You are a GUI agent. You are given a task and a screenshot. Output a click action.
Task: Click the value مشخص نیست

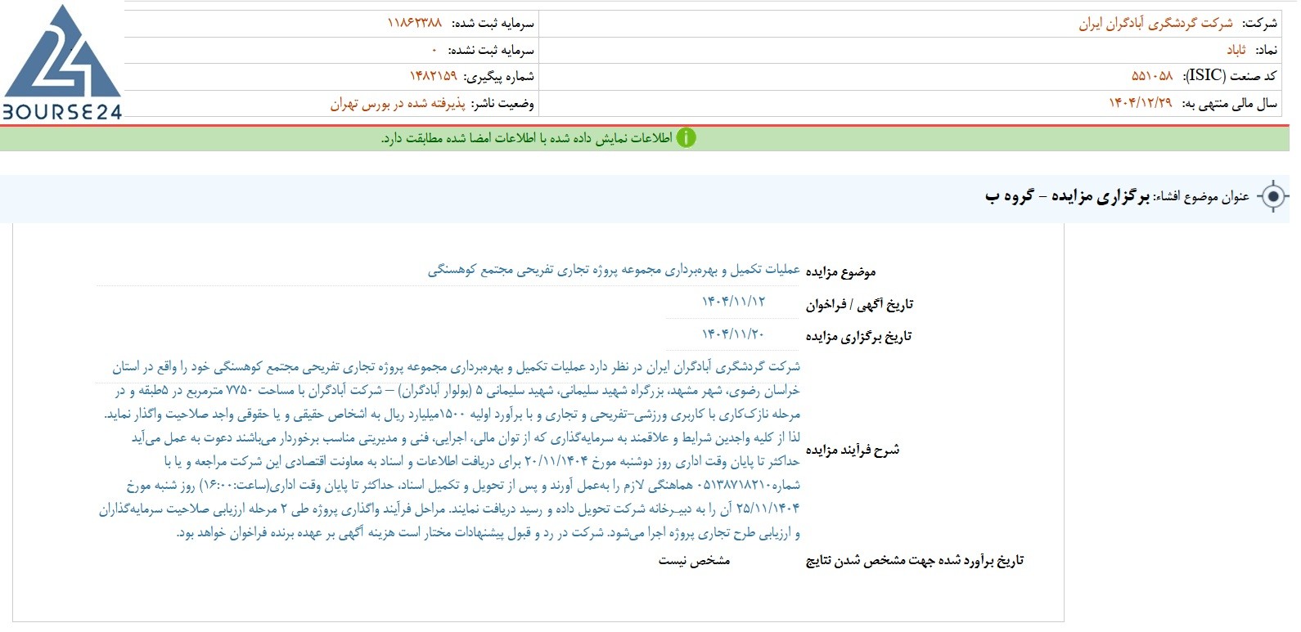click(694, 560)
